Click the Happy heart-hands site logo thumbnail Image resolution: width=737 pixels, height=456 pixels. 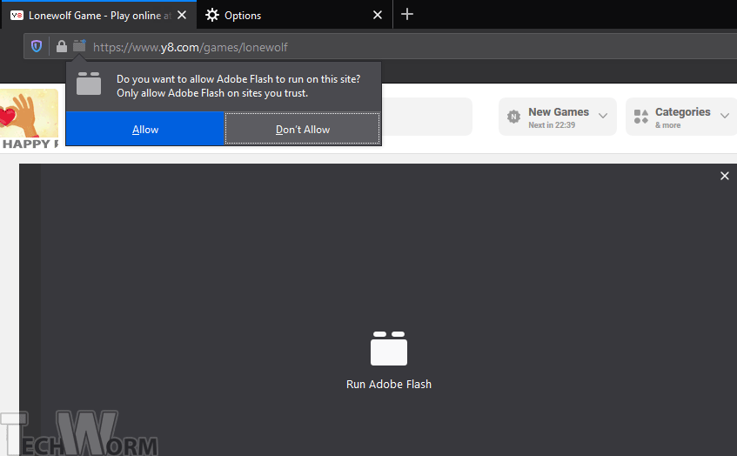pos(29,119)
